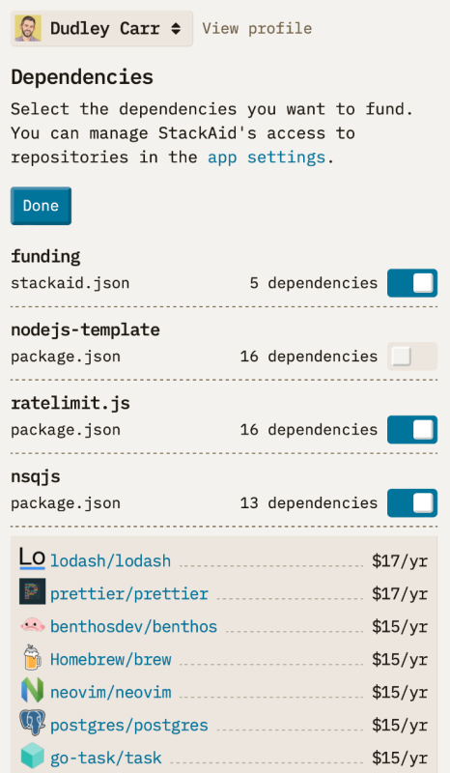Enable the nodejs-template dependencies toggle
This screenshot has height=773, width=450.
(x=412, y=357)
